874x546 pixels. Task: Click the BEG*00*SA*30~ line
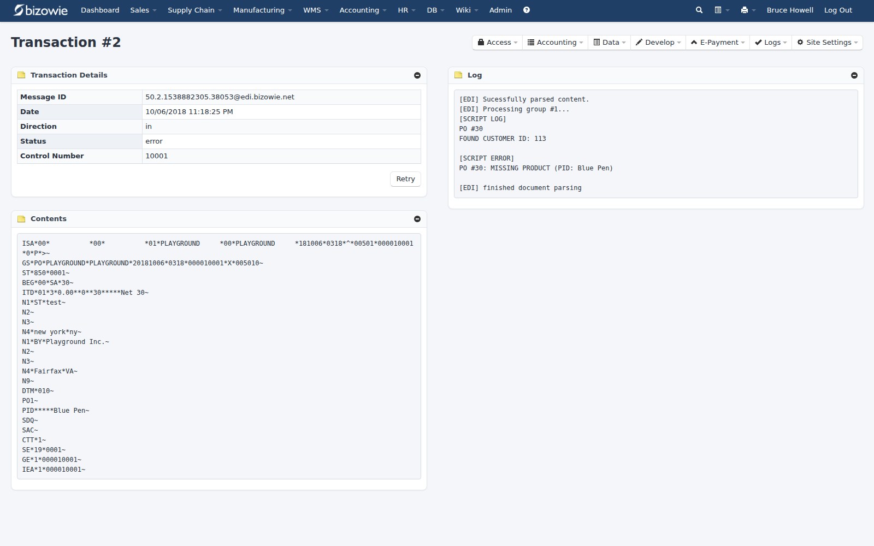(48, 283)
